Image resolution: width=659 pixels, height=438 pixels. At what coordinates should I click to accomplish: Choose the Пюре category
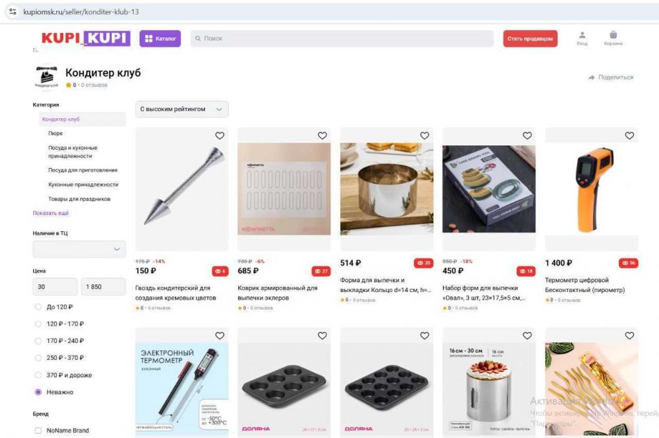[56, 133]
